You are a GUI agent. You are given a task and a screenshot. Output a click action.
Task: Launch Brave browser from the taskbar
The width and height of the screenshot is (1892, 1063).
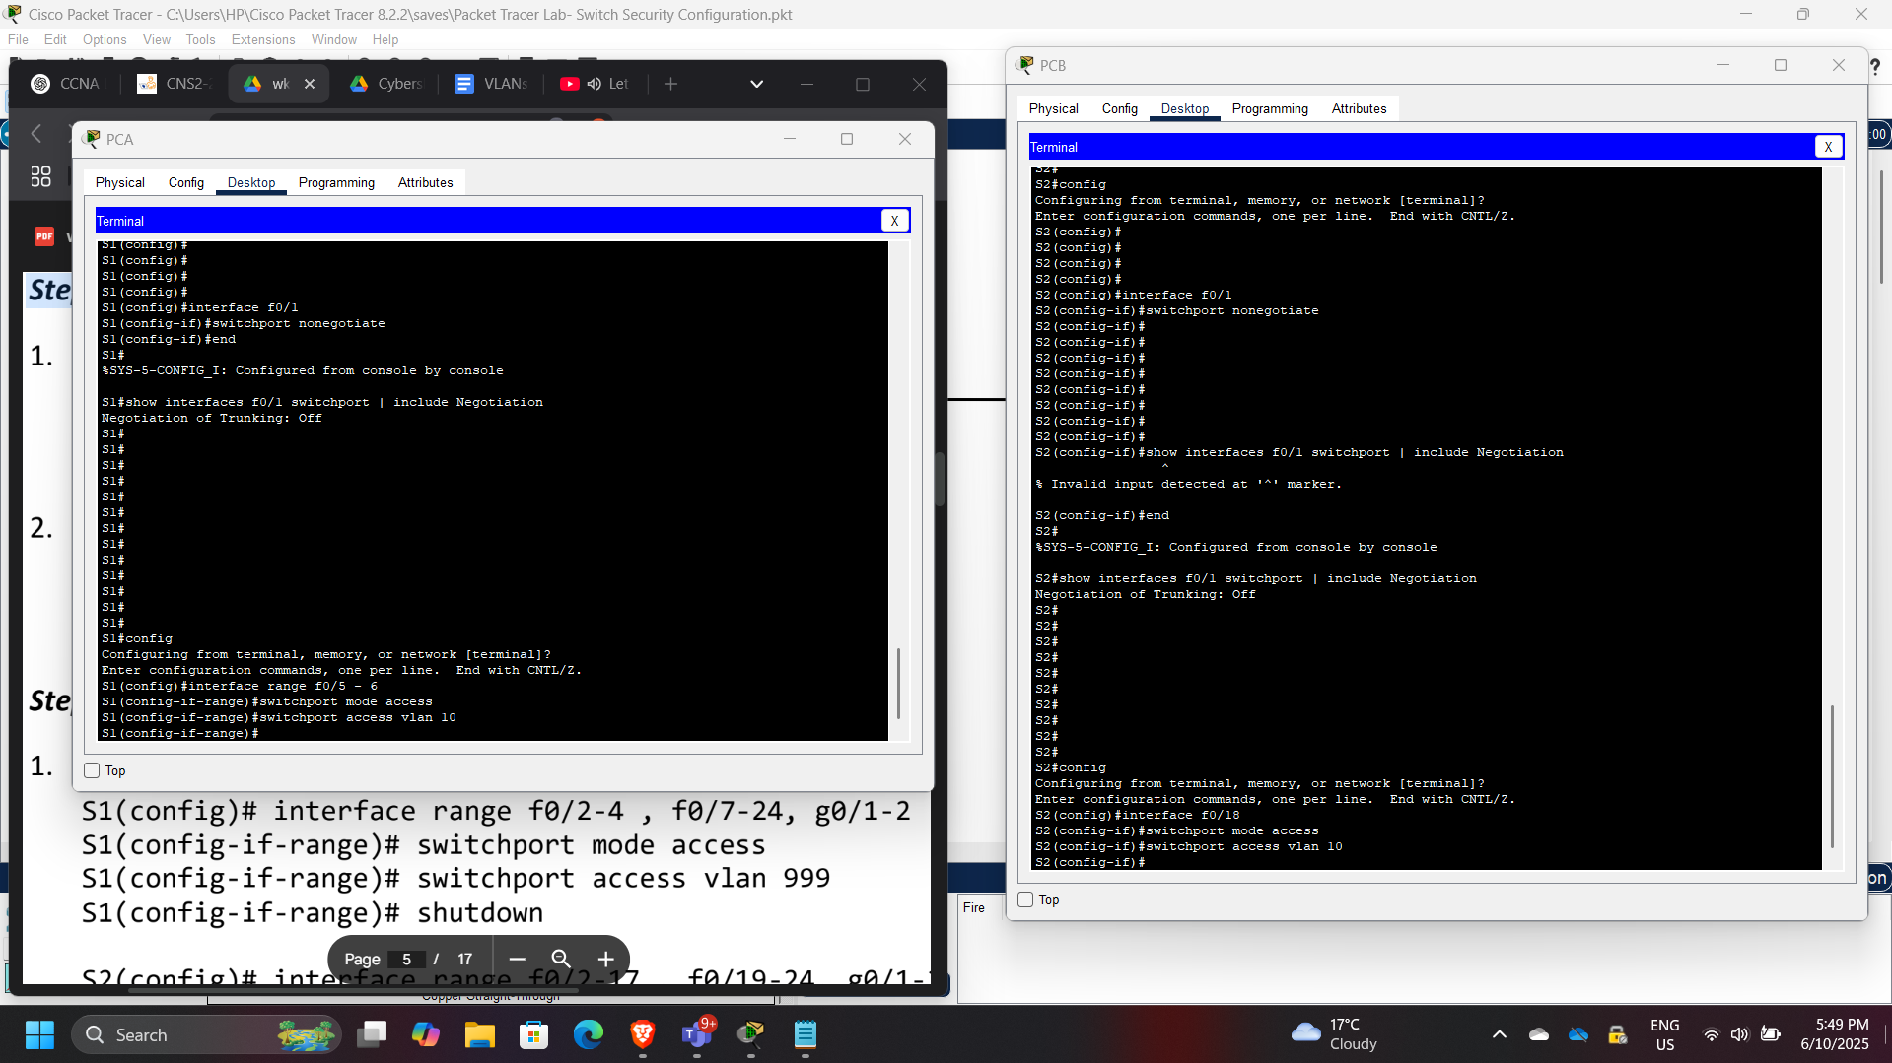(643, 1034)
